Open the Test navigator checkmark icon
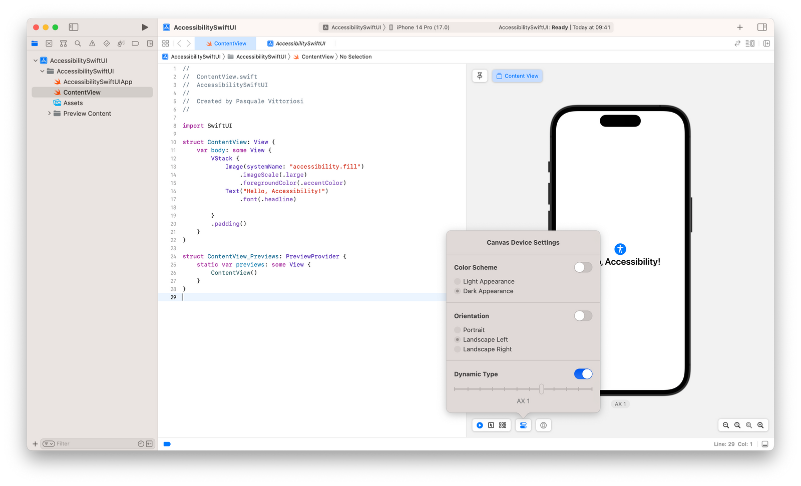Image resolution: width=801 pixels, height=486 pixels. click(106, 44)
